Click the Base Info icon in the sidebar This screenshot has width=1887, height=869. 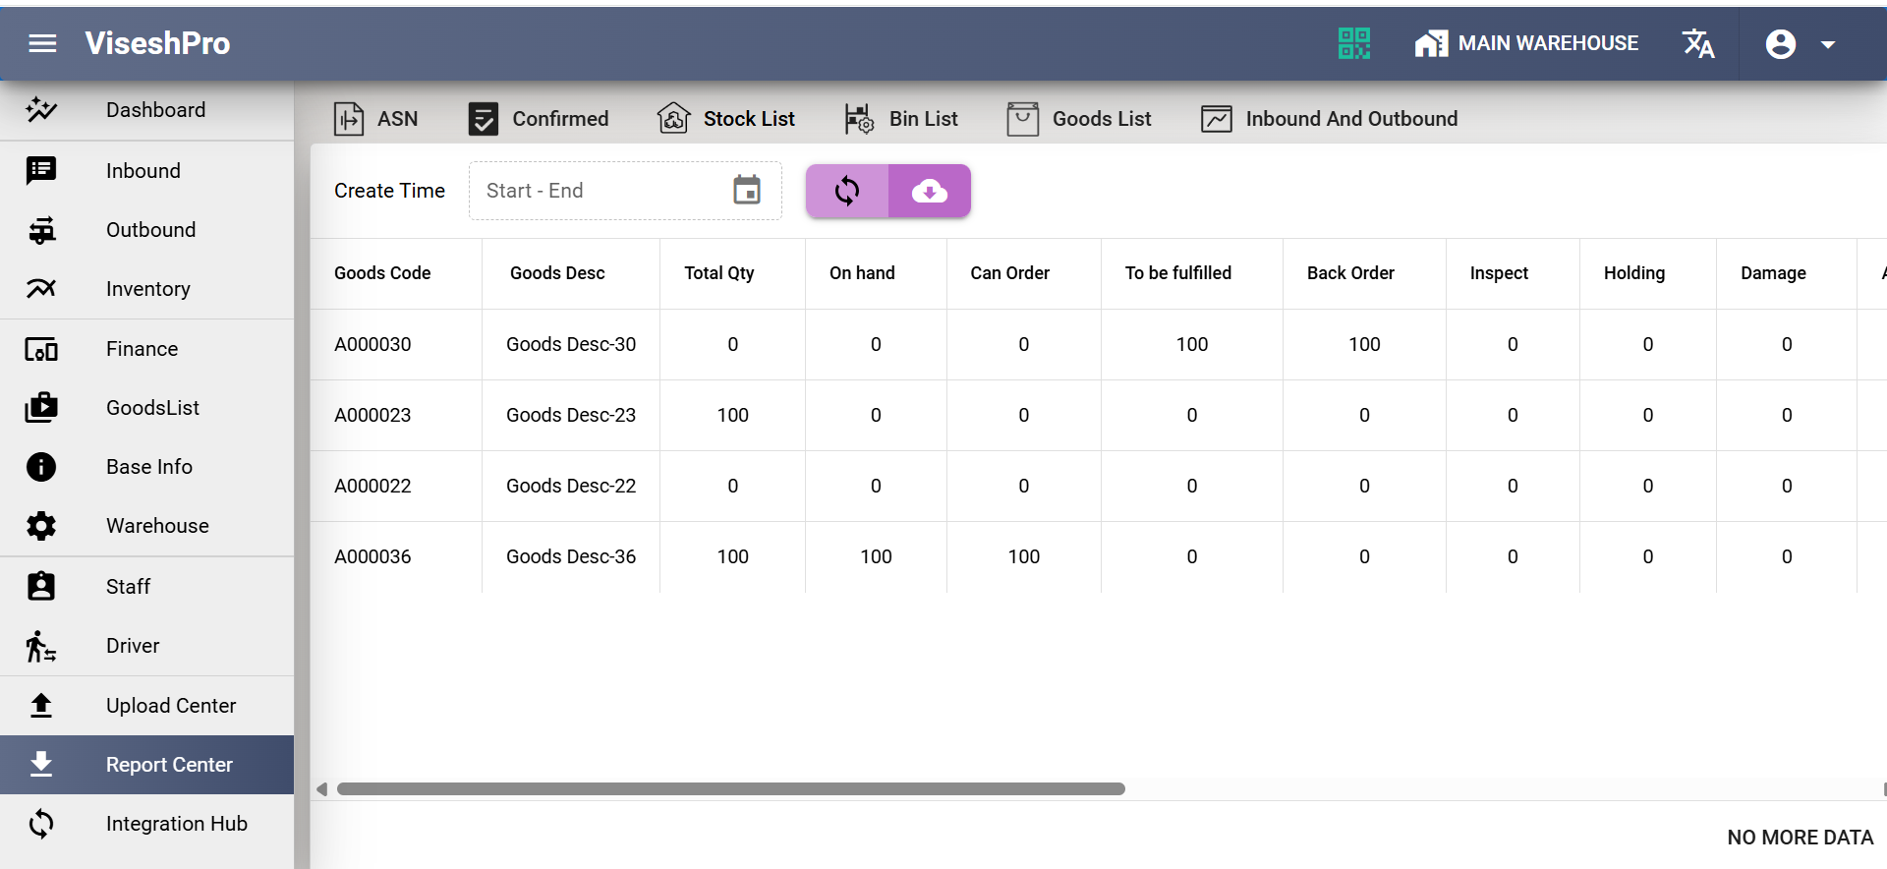[x=41, y=467]
